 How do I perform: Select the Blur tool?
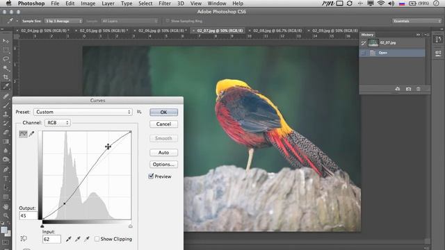click(6, 151)
